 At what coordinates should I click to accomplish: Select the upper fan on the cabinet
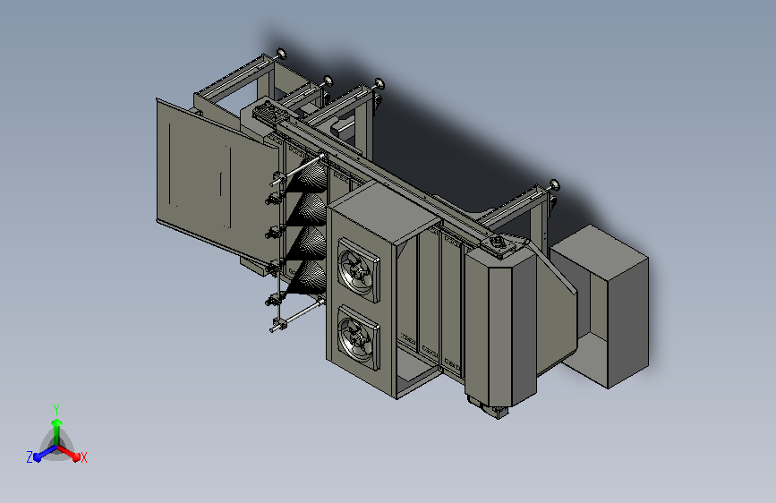pos(359,270)
